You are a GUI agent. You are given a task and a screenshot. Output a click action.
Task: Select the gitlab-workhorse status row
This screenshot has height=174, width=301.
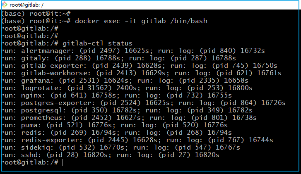[141, 73]
